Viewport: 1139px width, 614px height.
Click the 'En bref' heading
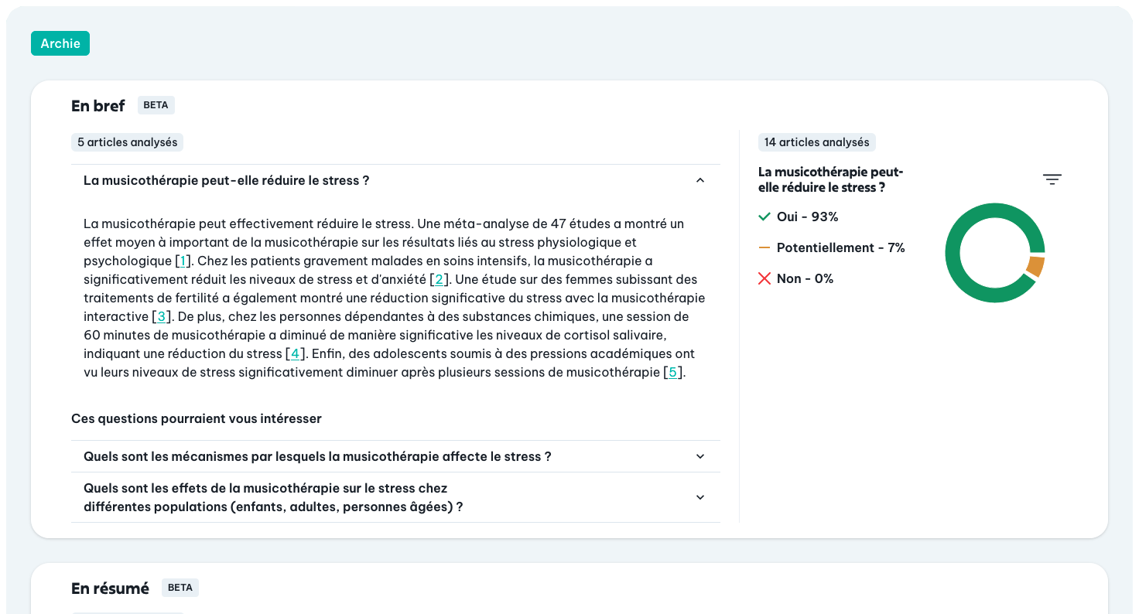tap(97, 106)
